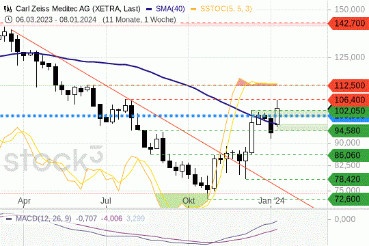Click the stock3 watermark logo
Viewport: 369px width, 246px height.
(53, 159)
